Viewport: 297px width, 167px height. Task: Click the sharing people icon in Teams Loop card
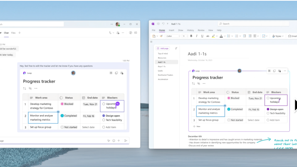(122, 73)
